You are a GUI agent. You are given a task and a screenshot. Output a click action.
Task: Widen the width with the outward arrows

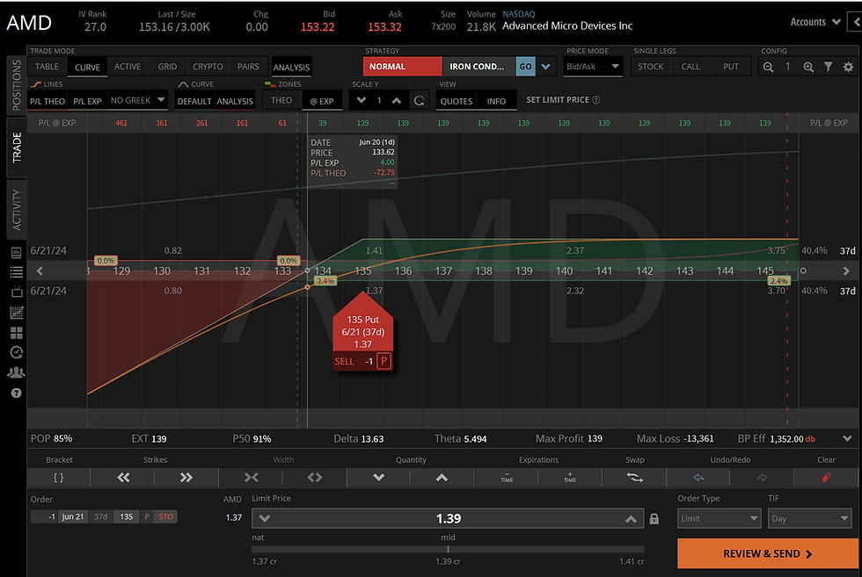315,478
